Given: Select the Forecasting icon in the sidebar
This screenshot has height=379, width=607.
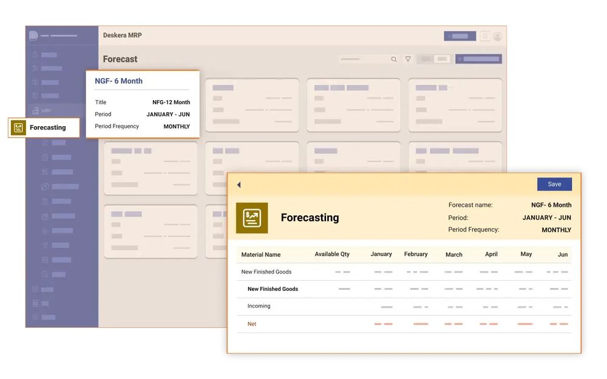Looking at the screenshot, I should coord(18,127).
